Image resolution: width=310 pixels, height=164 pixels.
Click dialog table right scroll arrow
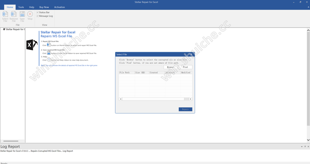pyautogui.click(x=190, y=99)
